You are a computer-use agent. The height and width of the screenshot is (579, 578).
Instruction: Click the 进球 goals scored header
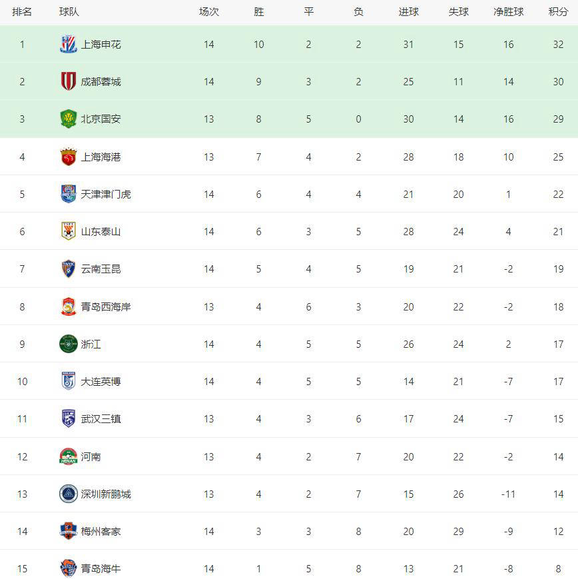coord(408,12)
